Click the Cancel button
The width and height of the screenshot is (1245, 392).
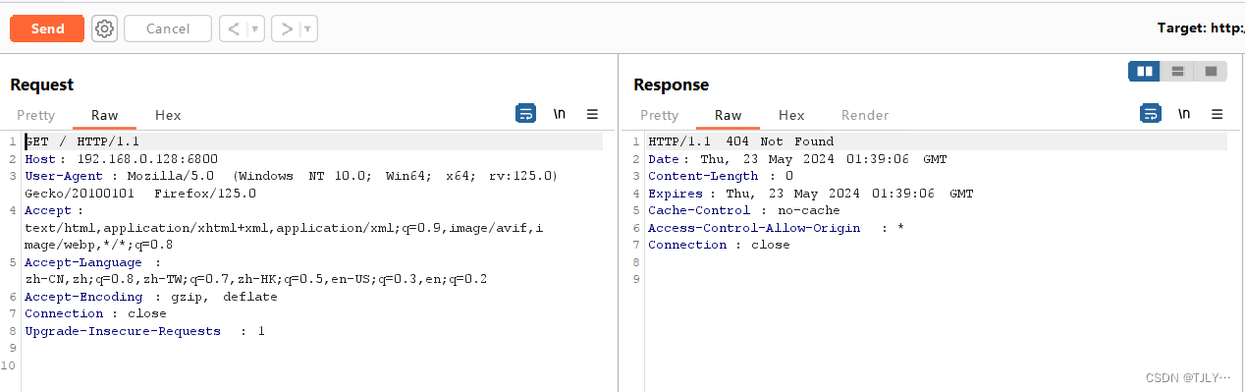[168, 28]
